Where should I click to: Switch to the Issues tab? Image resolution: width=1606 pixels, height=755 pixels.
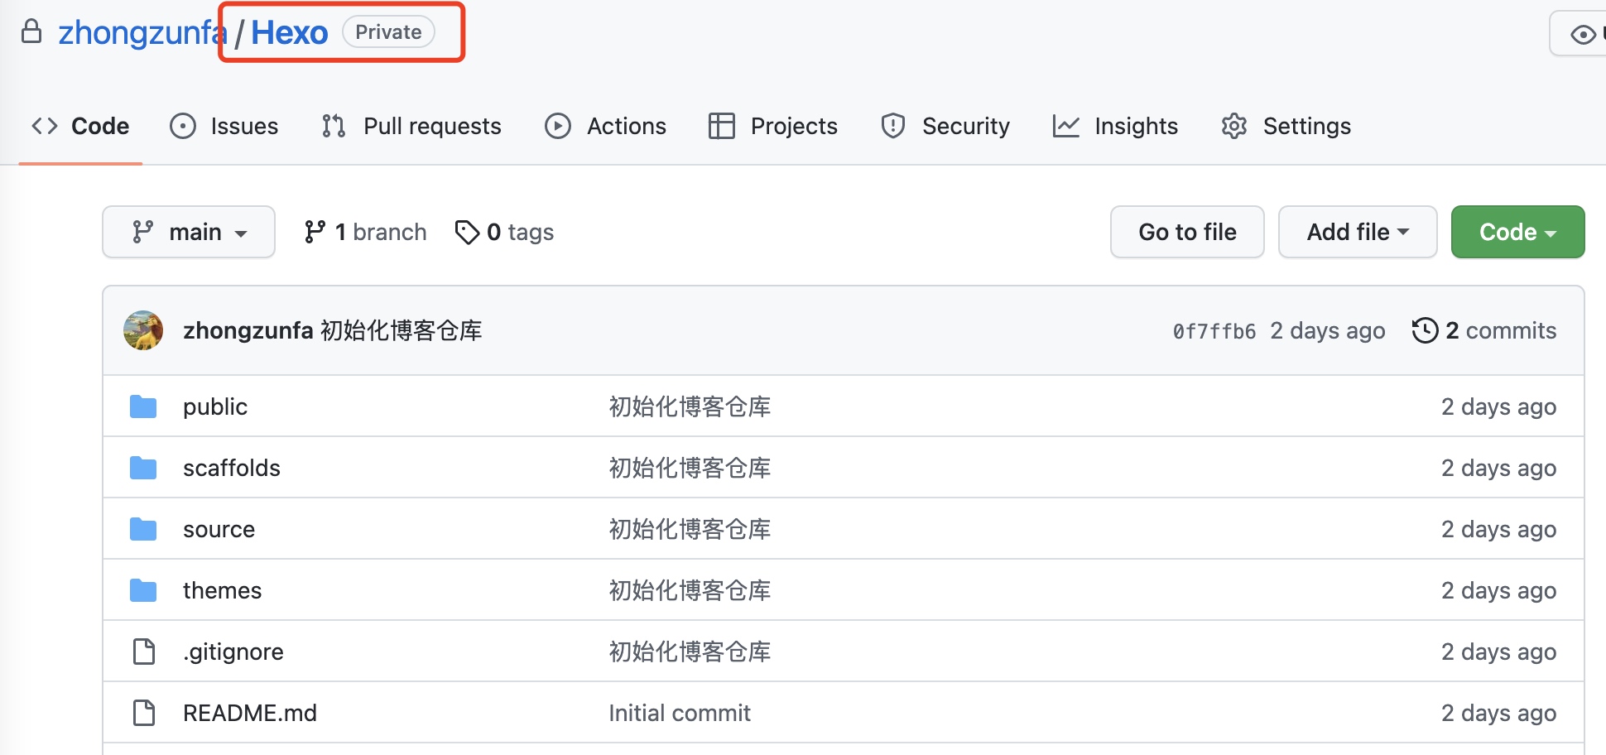[x=224, y=126]
